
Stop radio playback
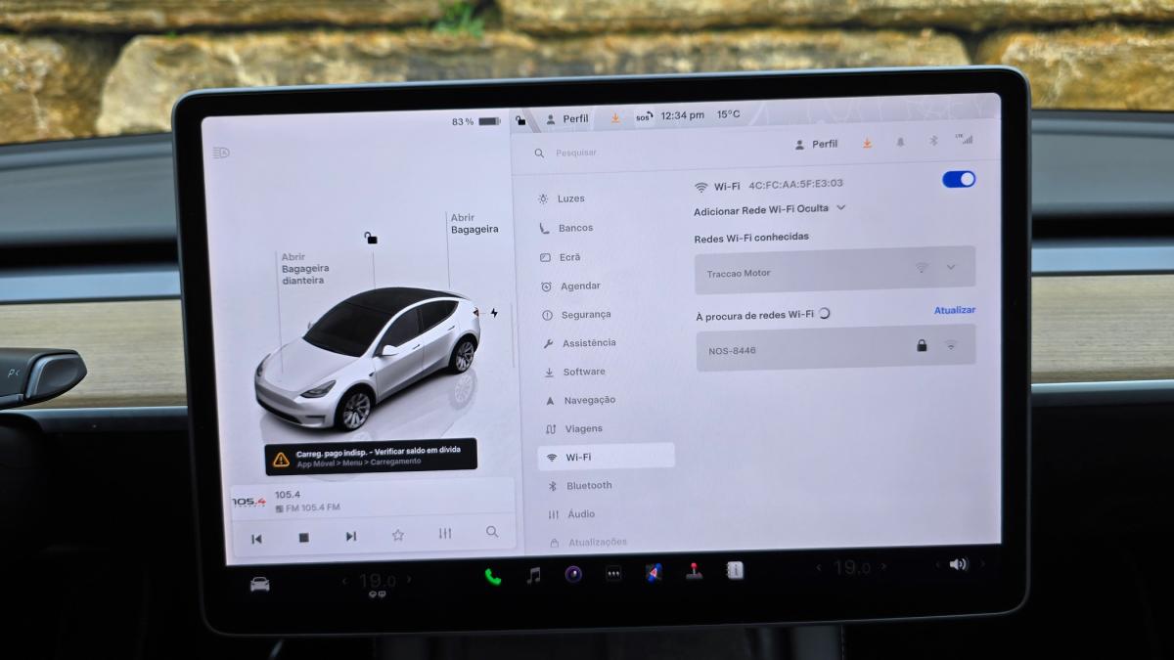[303, 537]
